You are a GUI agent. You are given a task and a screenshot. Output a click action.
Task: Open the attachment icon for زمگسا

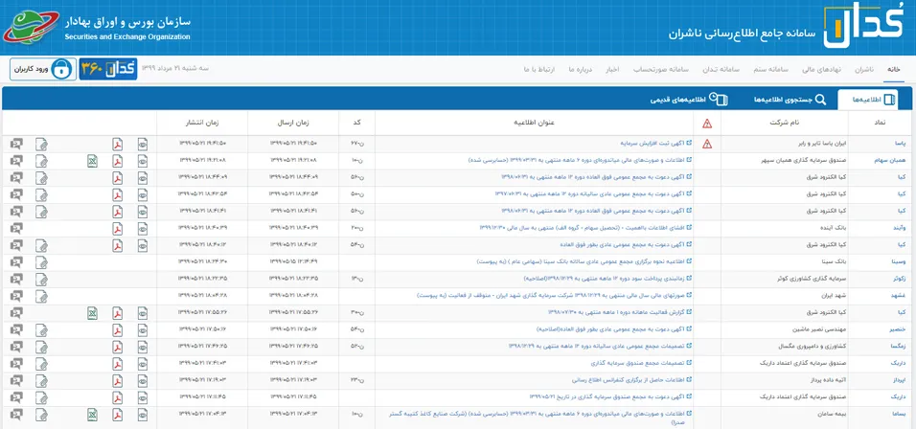(41, 348)
